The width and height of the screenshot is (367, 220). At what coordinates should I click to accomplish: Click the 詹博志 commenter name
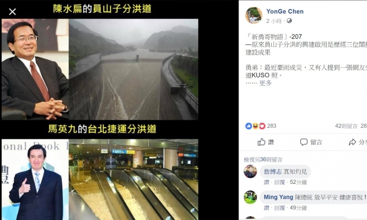(273, 172)
